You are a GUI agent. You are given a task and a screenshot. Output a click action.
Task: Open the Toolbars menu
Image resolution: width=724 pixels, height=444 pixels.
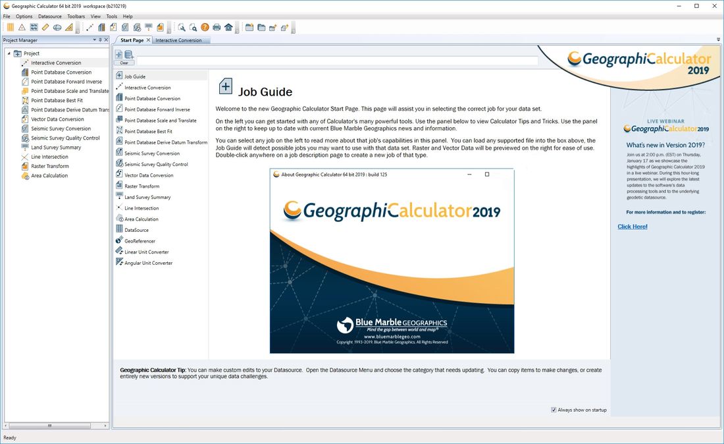76,16
